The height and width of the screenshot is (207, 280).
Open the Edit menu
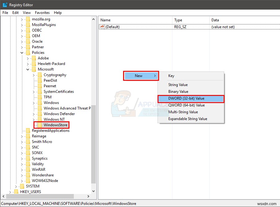(16, 13)
